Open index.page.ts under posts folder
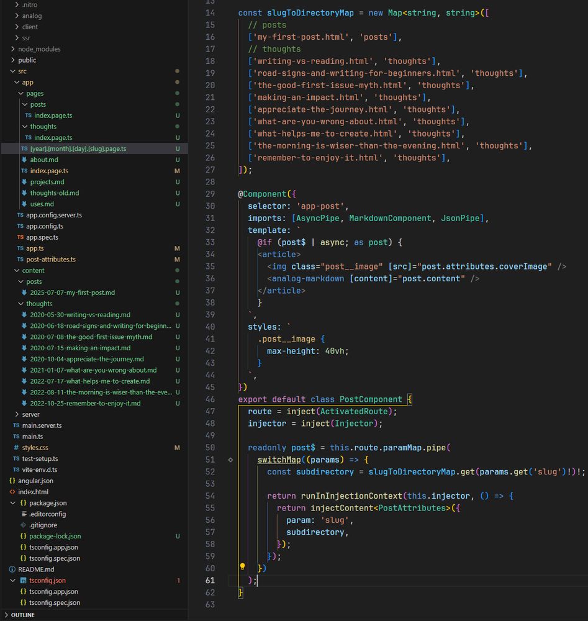This screenshot has height=621, width=588. pyautogui.click(x=53, y=116)
